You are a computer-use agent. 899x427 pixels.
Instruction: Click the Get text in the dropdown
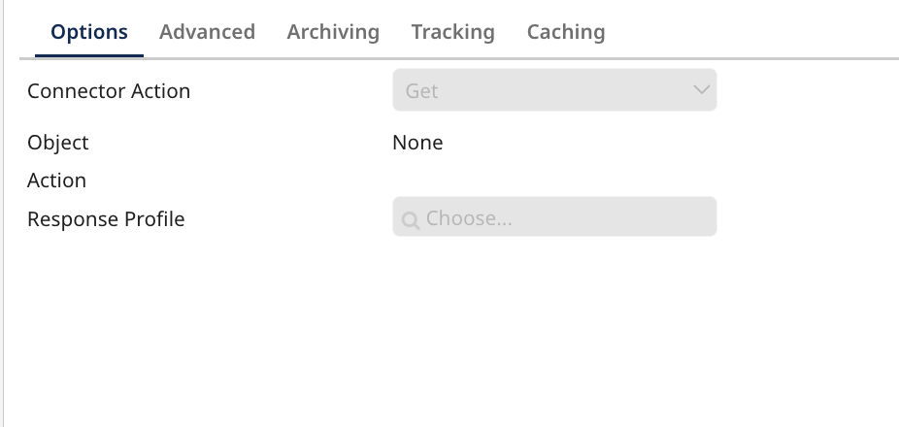click(x=421, y=91)
